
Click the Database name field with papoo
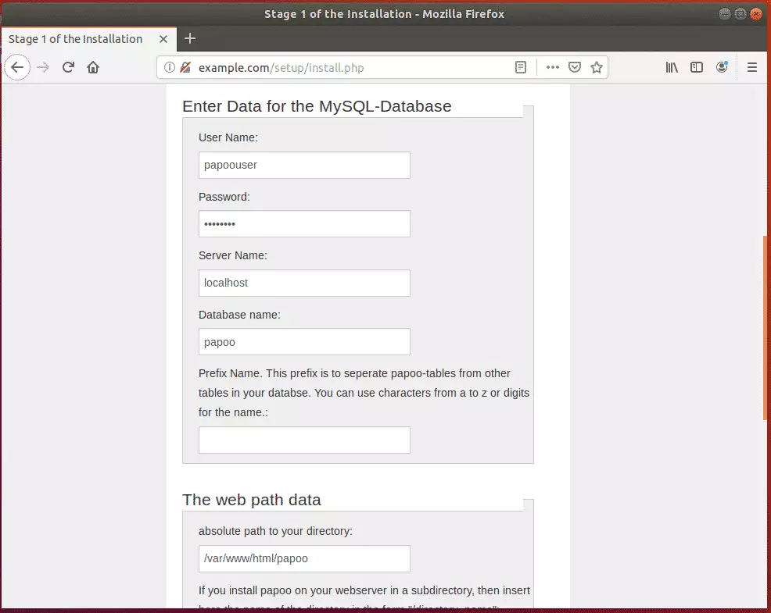(x=304, y=342)
